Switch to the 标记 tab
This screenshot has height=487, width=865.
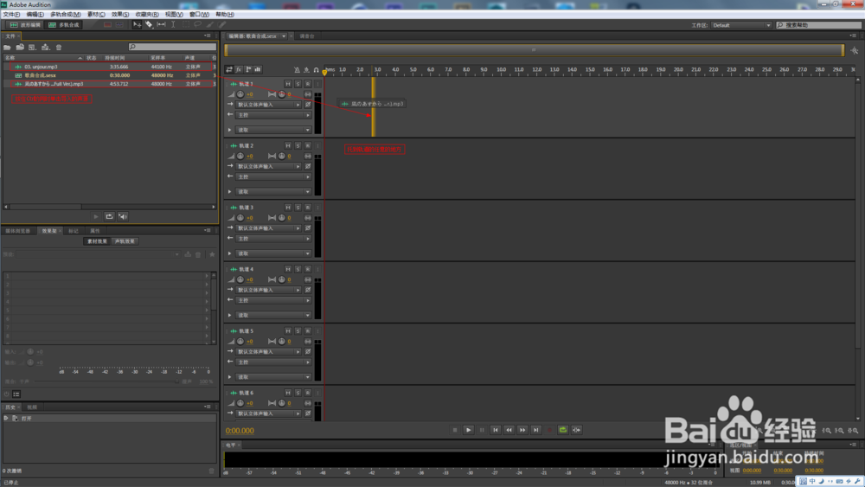click(x=74, y=231)
